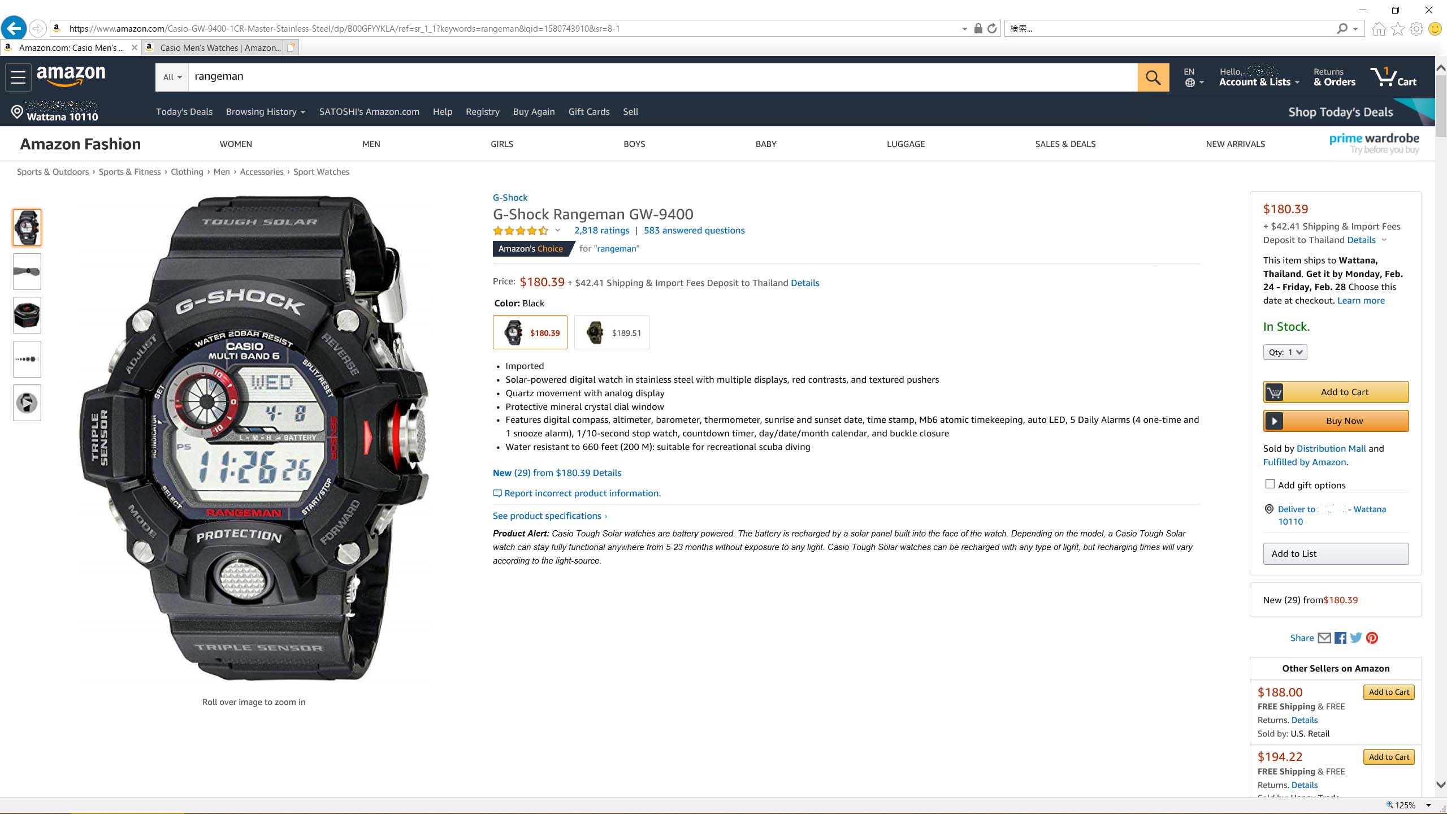Click the star rating icons
The image size is (1447, 814).
521,231
